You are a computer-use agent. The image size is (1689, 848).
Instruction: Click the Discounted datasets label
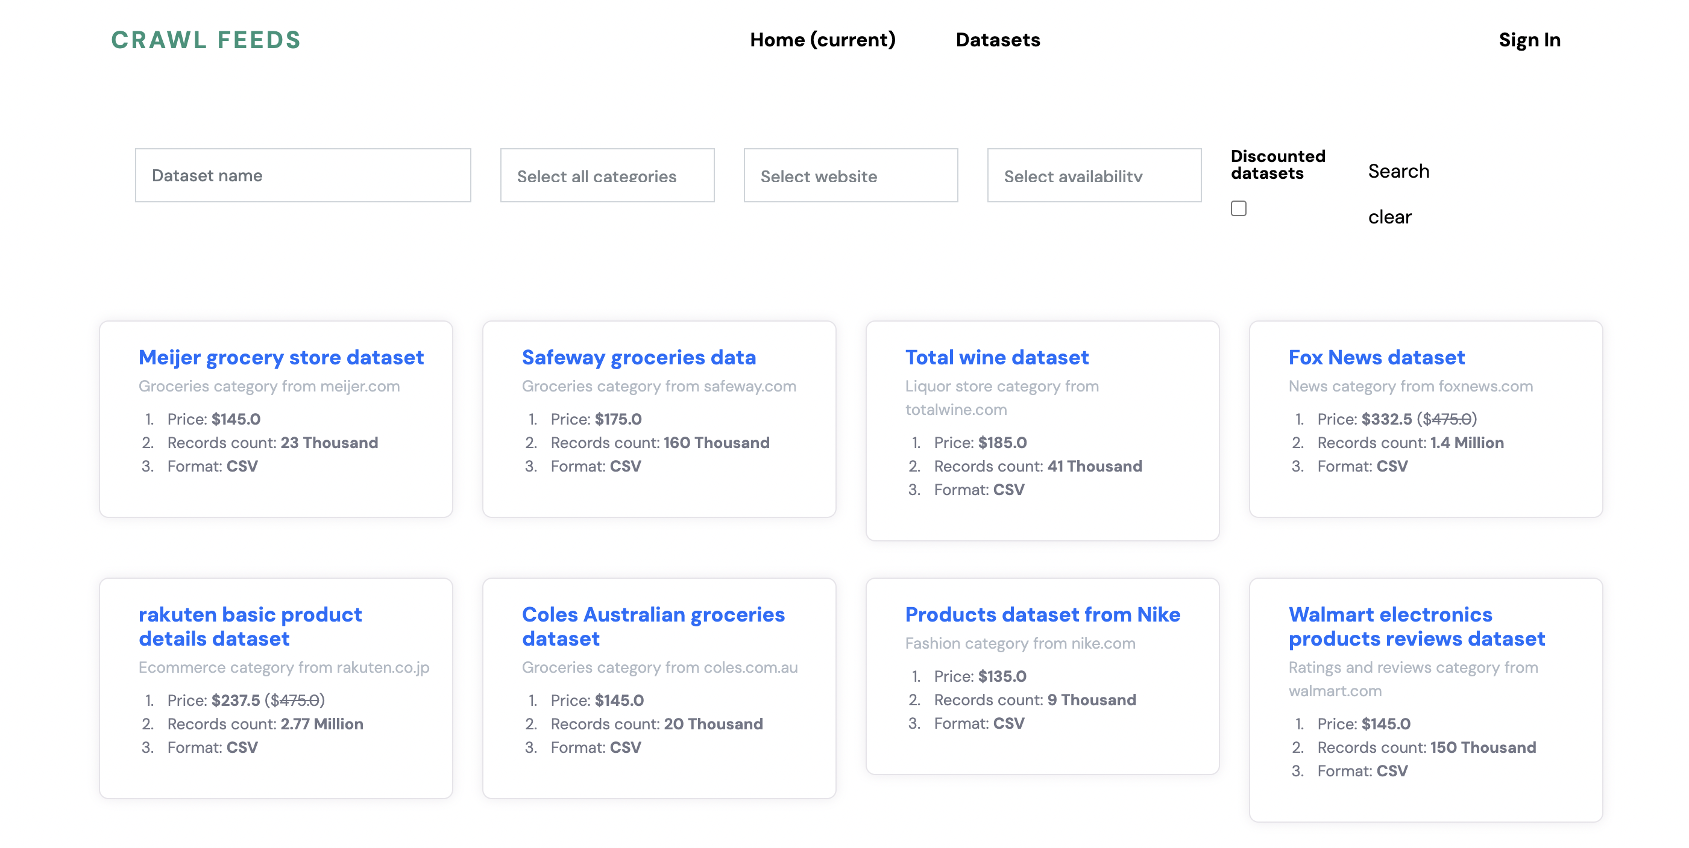click(1277, 164)
